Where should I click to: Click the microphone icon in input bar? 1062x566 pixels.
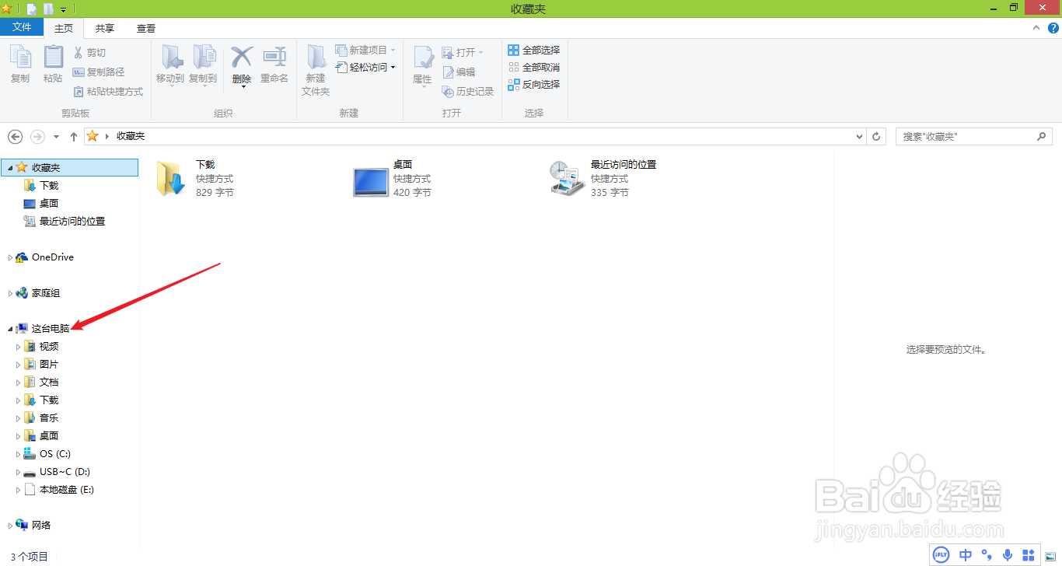click(x=1008, y=555)
